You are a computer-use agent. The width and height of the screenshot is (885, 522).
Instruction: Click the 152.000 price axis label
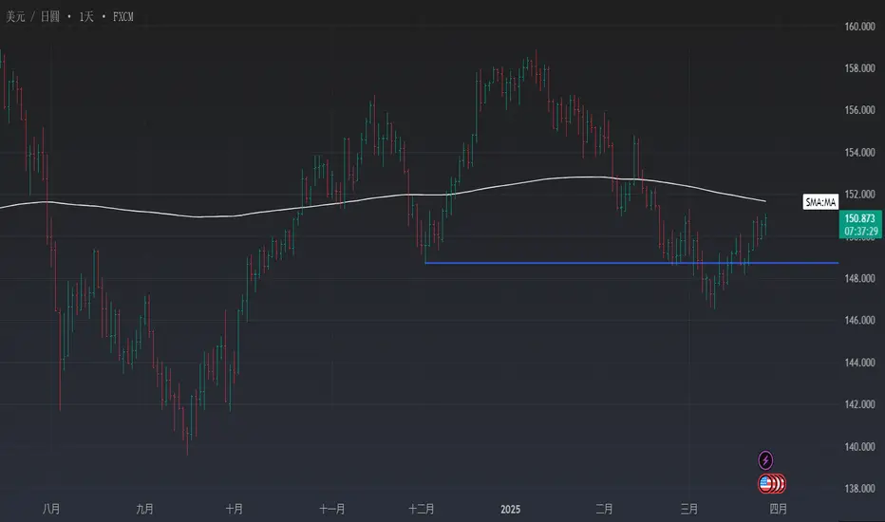859,195
